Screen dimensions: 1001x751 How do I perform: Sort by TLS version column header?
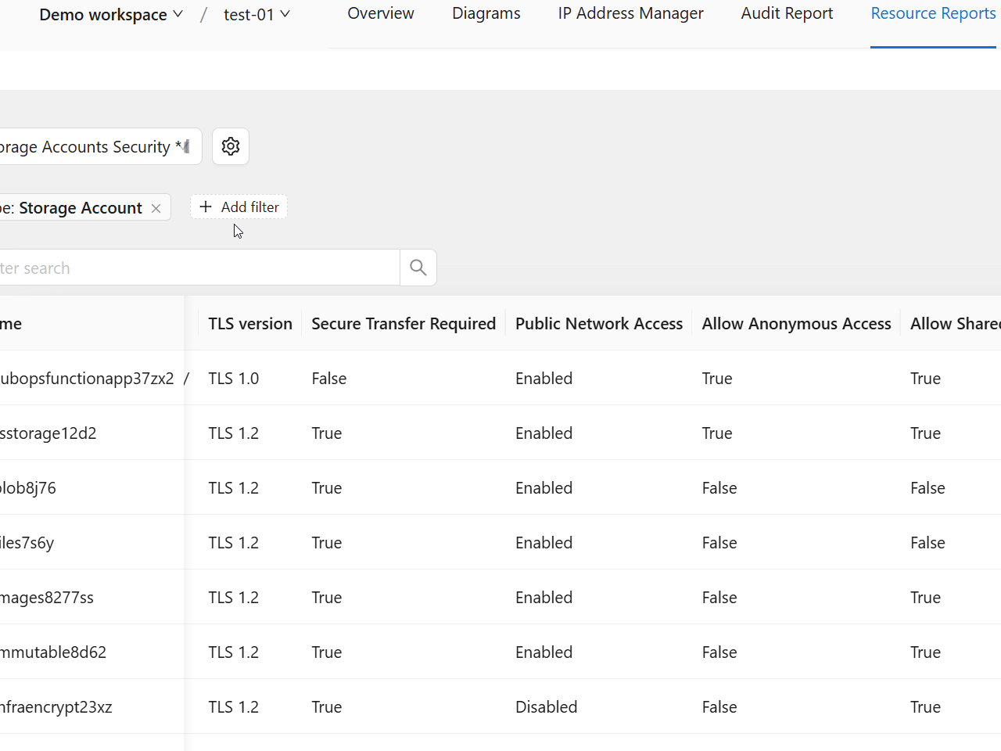tap(250, 323)
